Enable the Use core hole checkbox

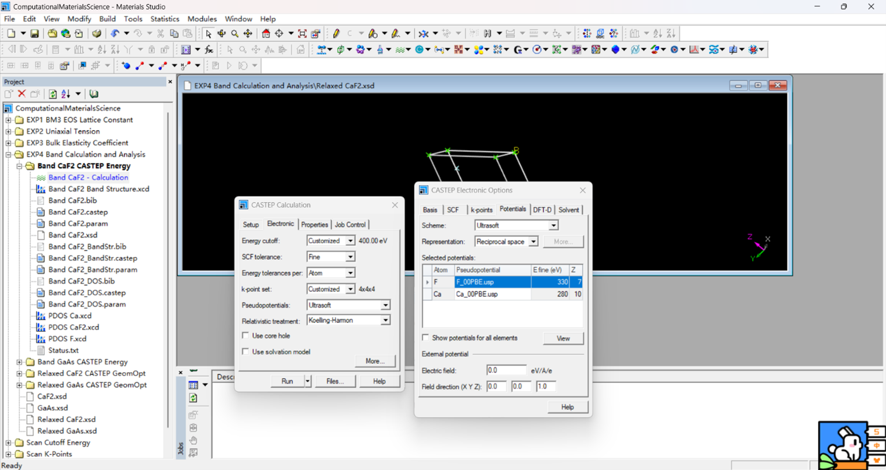(x=245, y=336)
